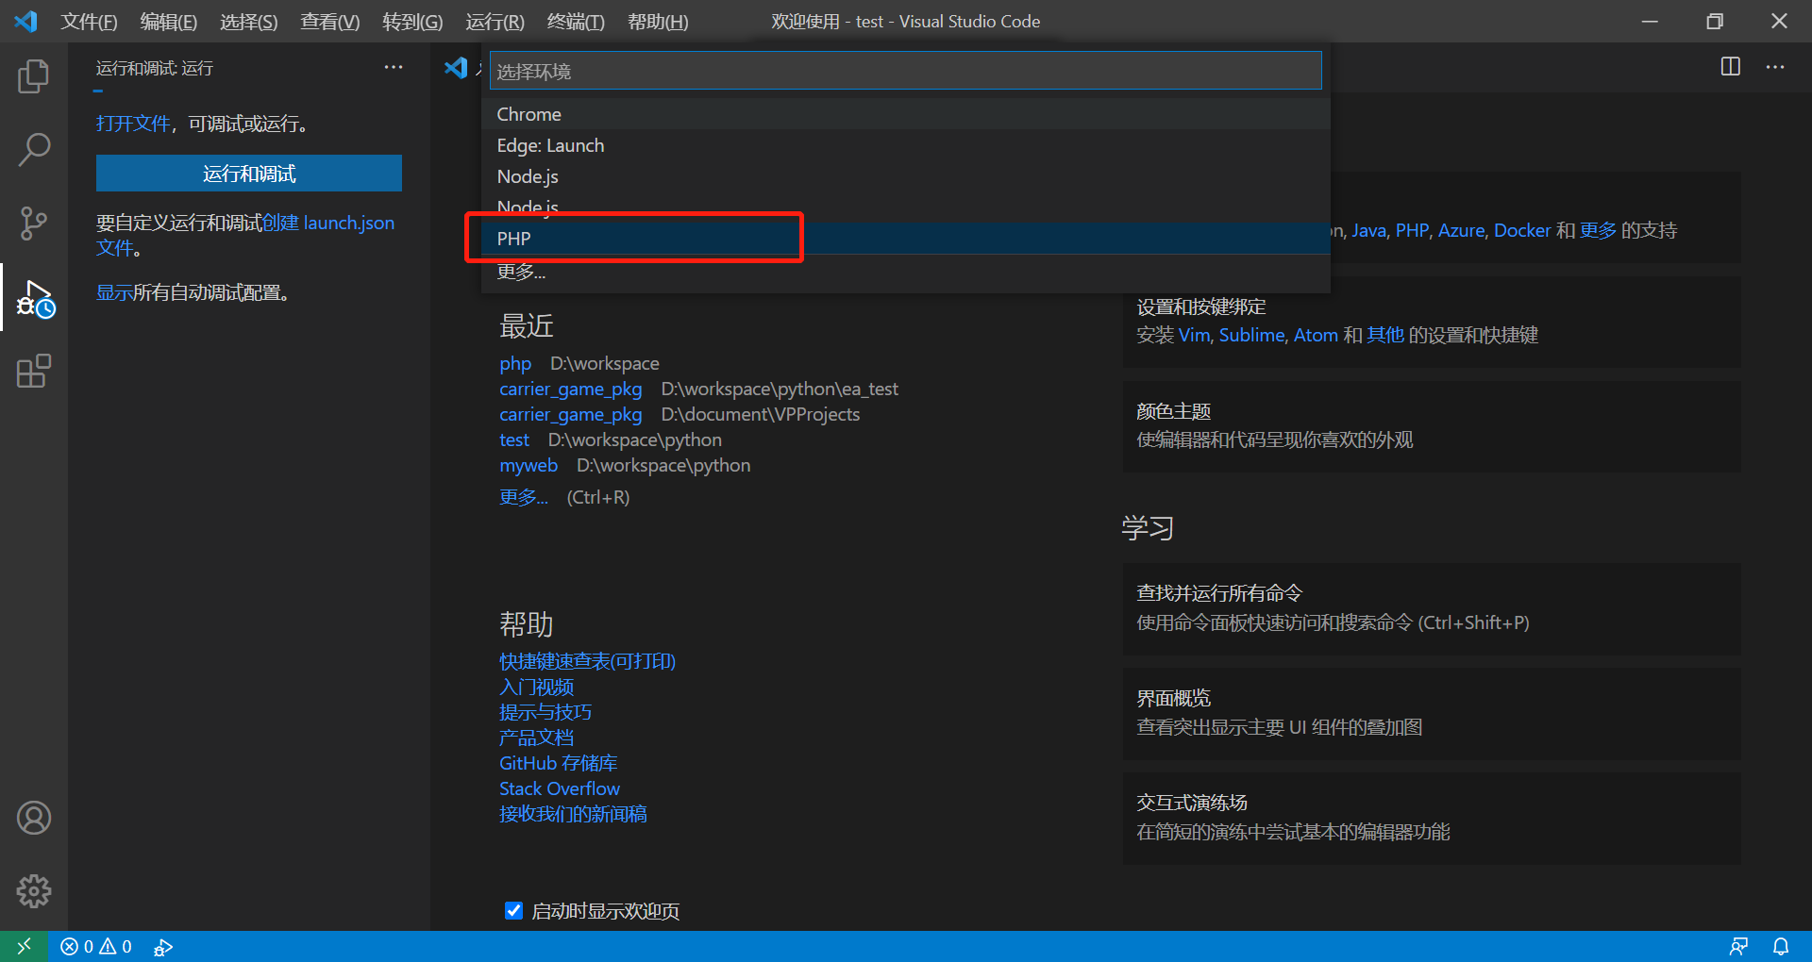This screenshot has height=962, width=1812.
Task: Split the editor with the split icon
Action: (x=1731, y=67)
